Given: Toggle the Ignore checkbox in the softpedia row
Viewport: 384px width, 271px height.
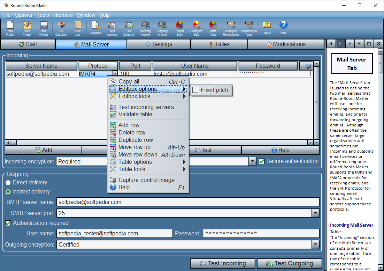Looking at the screenshot, I should tap(311, 74).
